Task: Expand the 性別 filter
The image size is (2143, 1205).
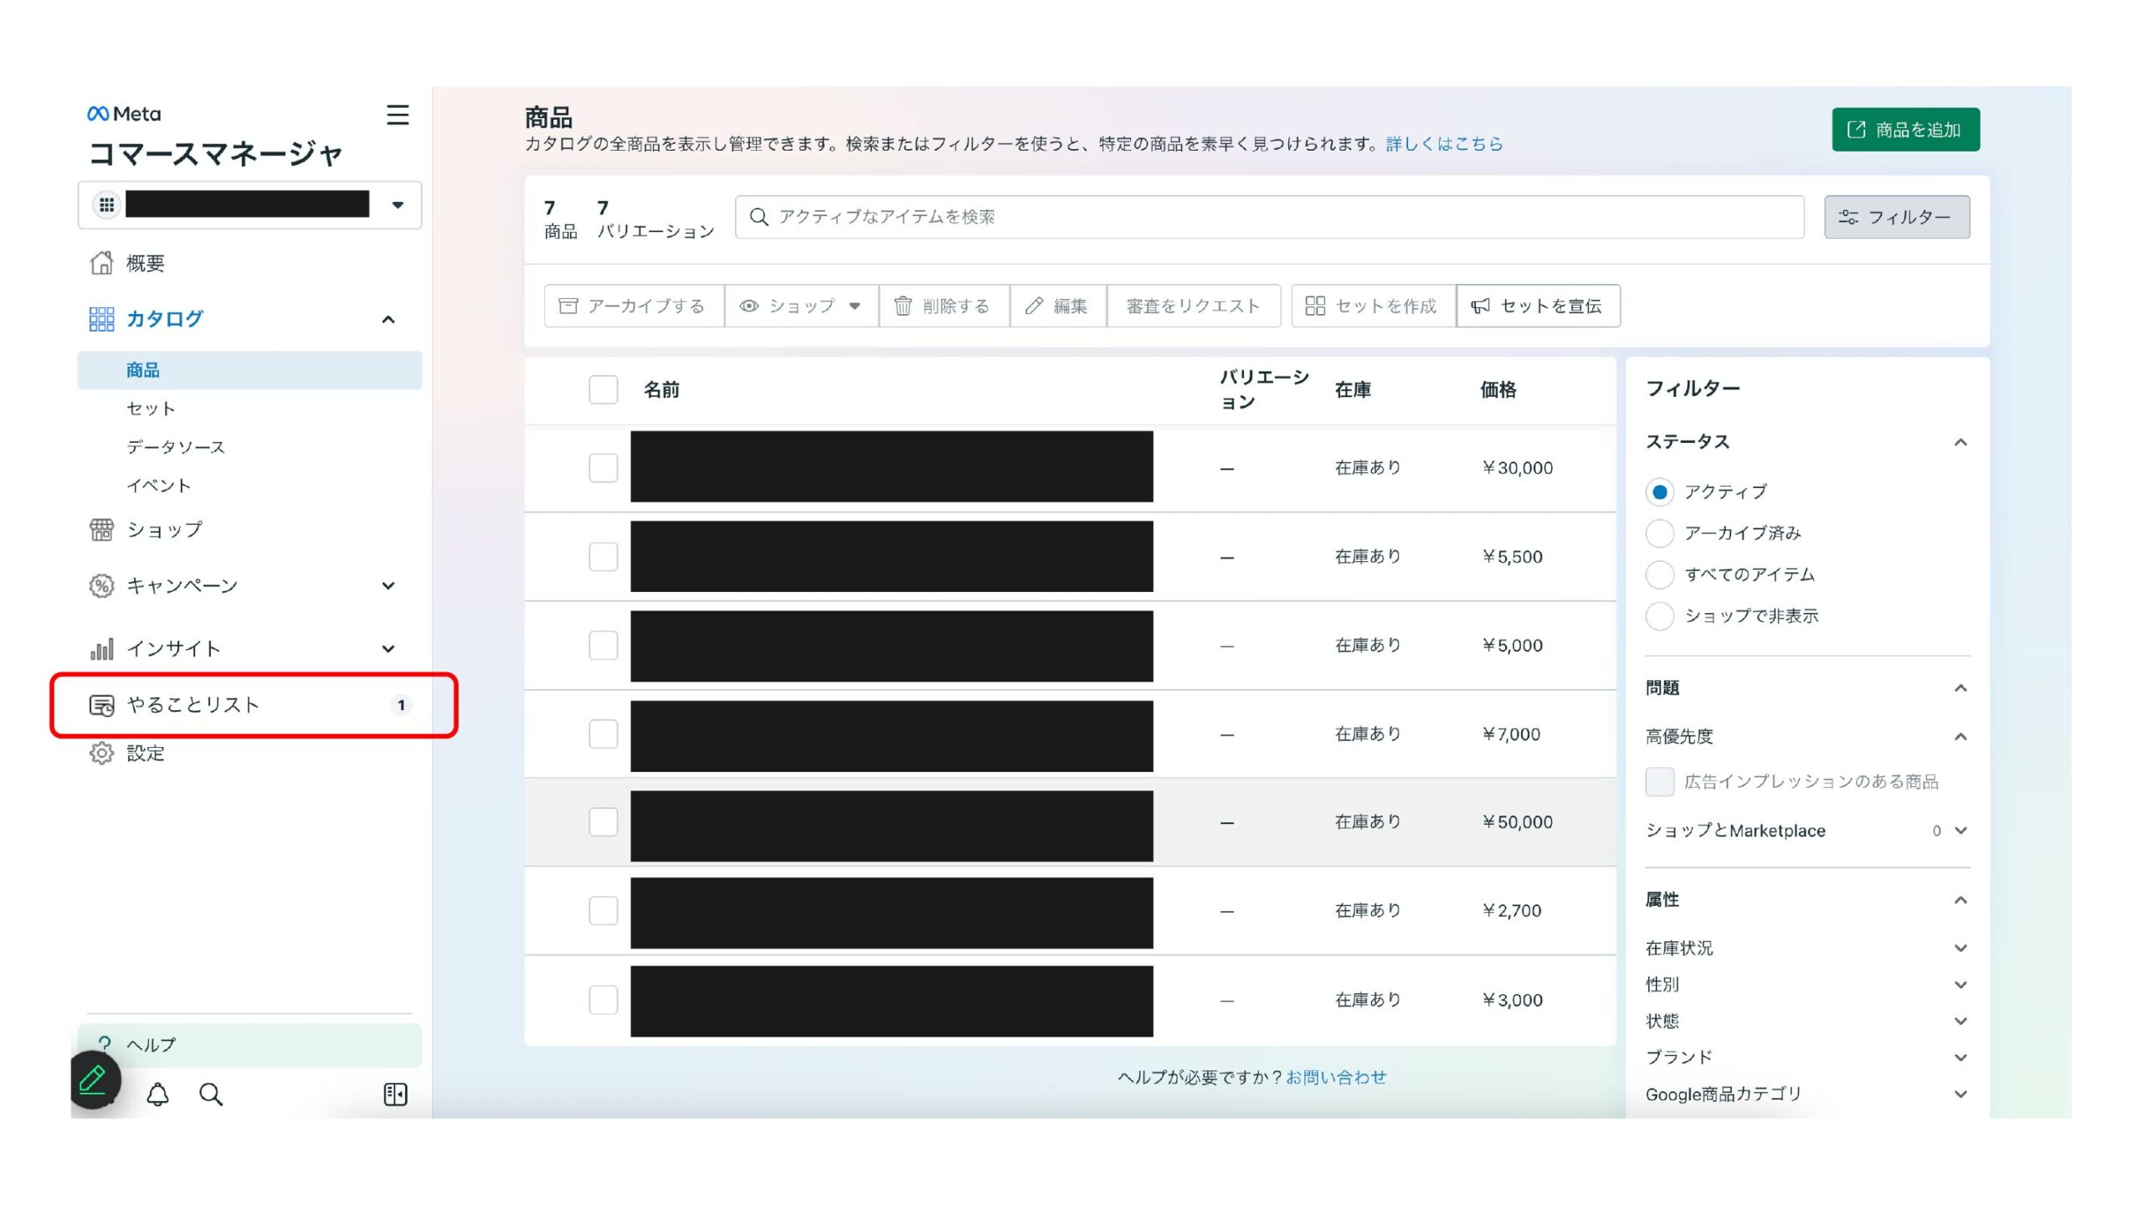Action: point(1961,985)
